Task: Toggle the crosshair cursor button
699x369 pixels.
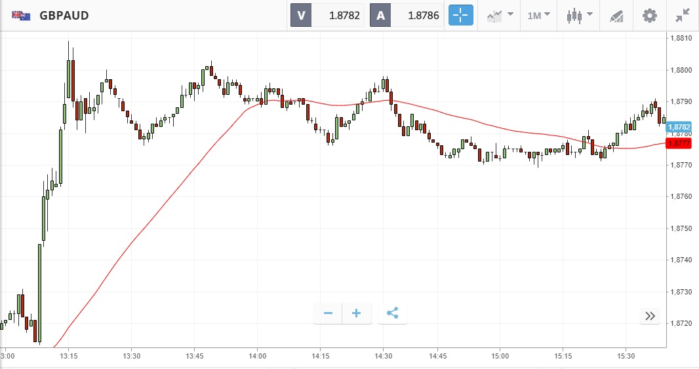Action: pyautogui.click(x=460, y=15)
